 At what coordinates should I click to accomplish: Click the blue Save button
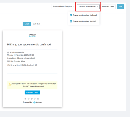coord(120,7)
